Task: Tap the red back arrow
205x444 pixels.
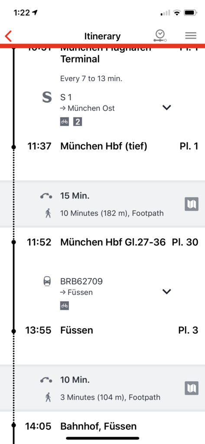Action: 9,36
